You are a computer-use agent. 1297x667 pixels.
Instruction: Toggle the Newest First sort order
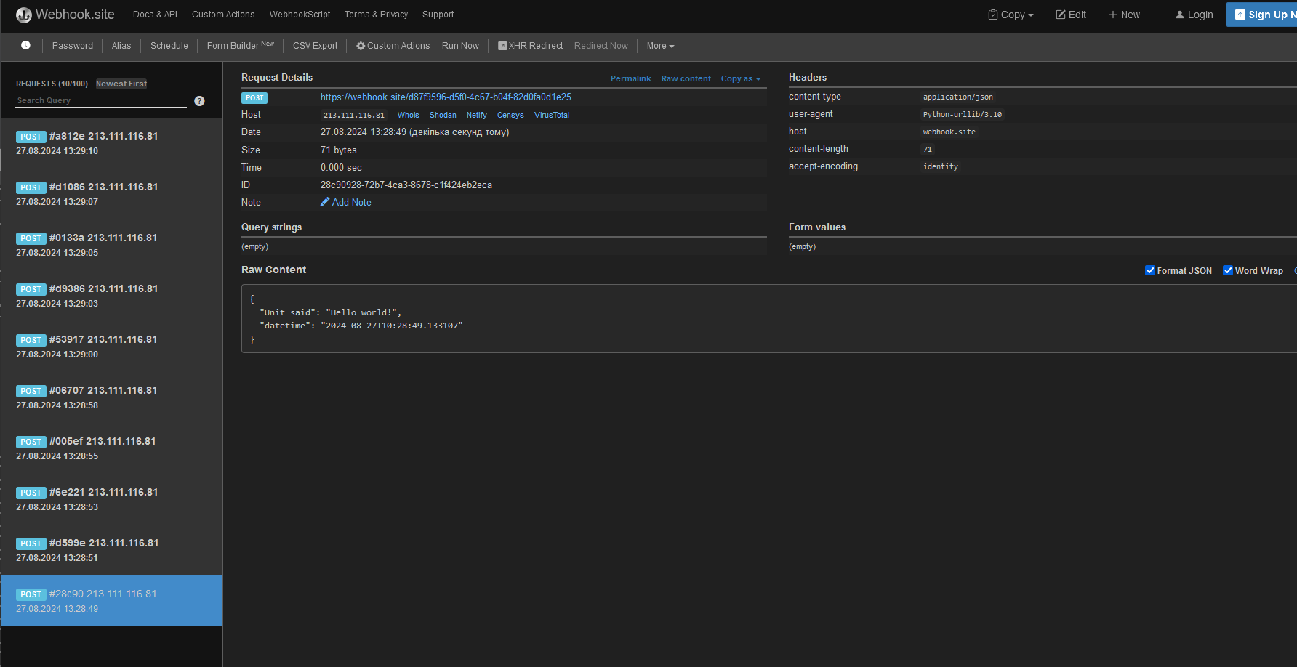121,83
